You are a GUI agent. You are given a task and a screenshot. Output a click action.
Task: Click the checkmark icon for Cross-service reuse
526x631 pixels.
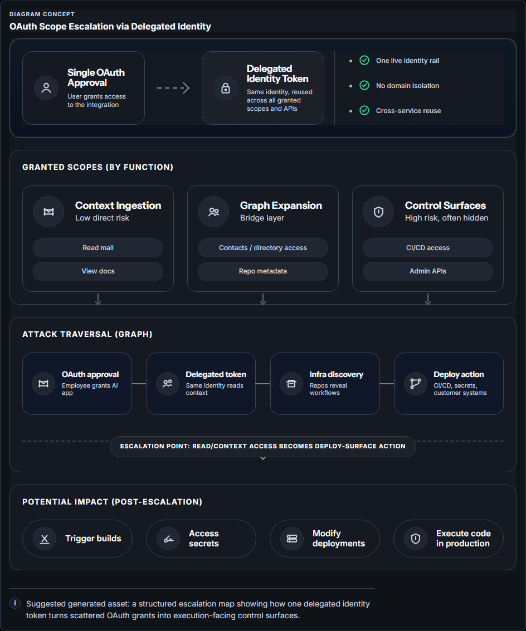tap(364, 110)
